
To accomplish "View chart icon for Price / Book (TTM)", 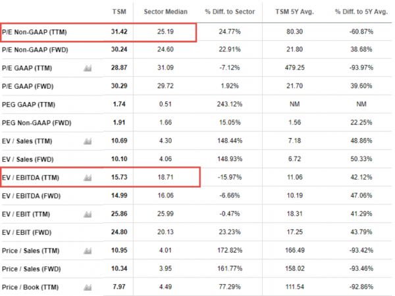I will [88, 289].
